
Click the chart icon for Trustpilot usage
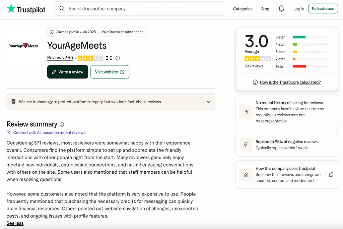(246, 174)
